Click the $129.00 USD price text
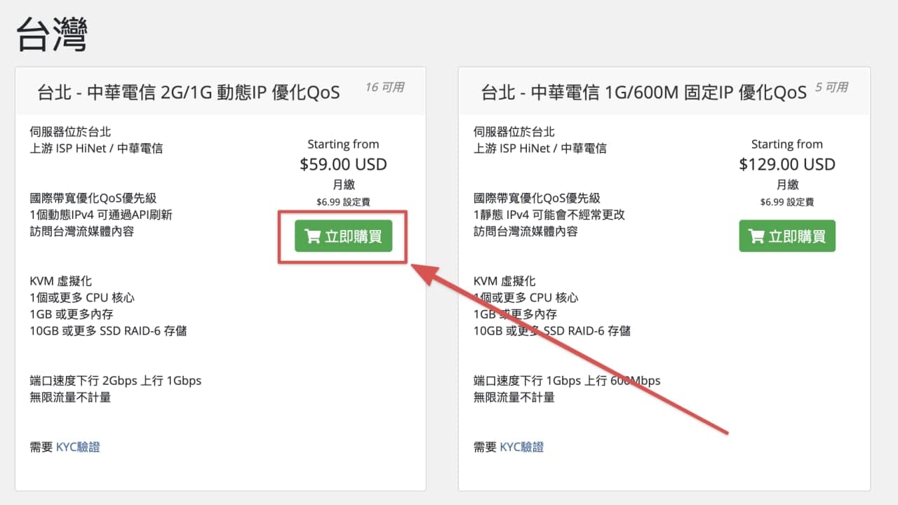898x505 pixels. (787, 164)
